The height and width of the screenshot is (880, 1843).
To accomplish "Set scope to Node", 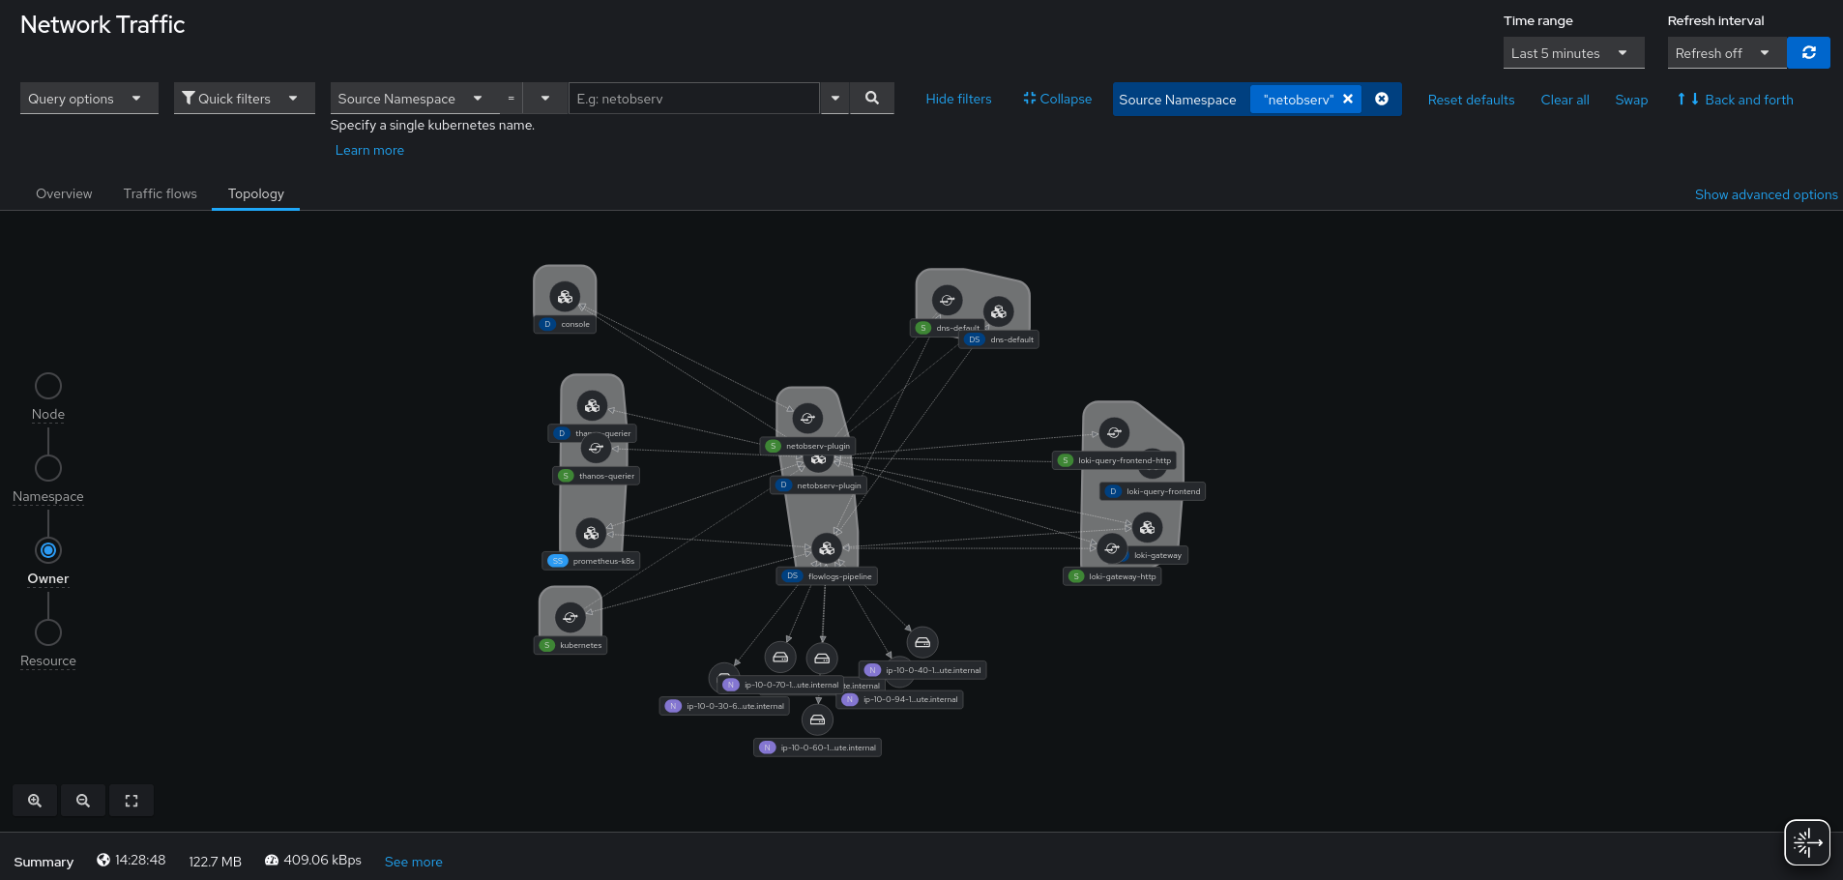I will (x=48, y=386).
